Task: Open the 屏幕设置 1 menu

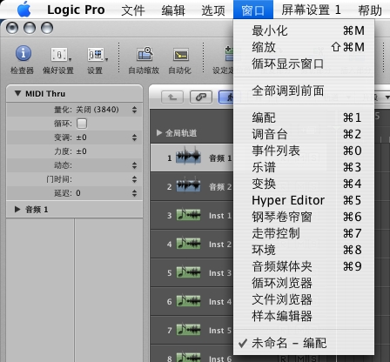Action: (311, 10)
